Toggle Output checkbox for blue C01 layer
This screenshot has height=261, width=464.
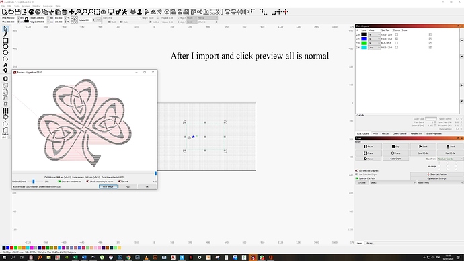click(x=397, y=39)
